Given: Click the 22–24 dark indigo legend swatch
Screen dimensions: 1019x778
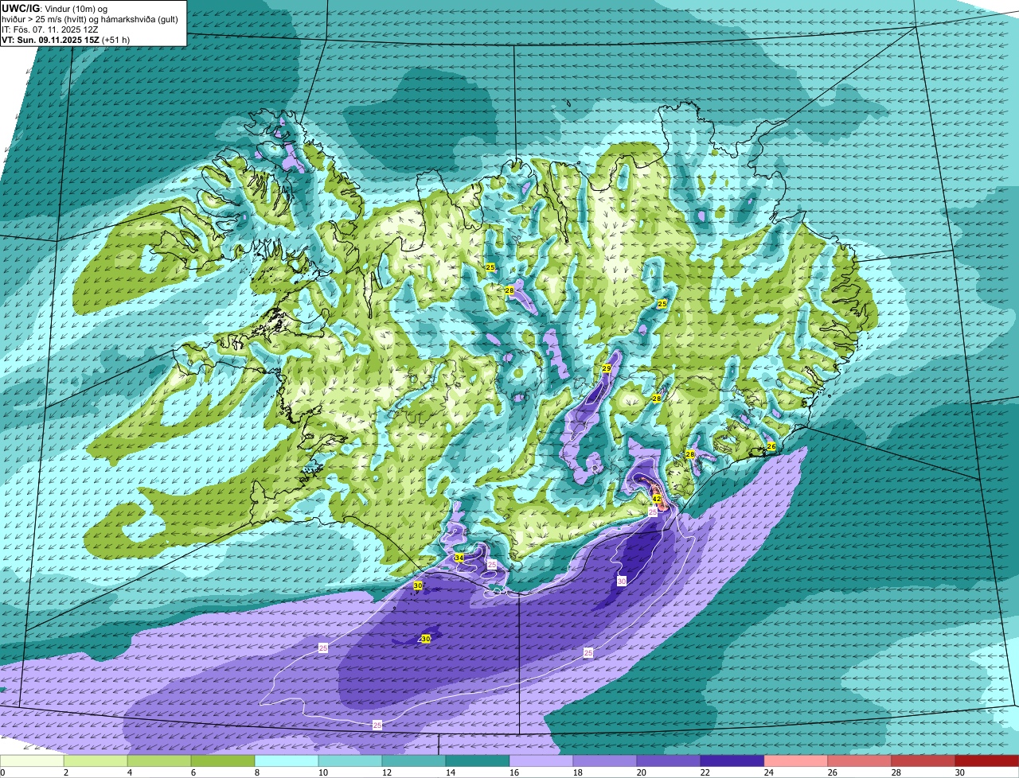Looking at the screenshot, I should 732,760.
